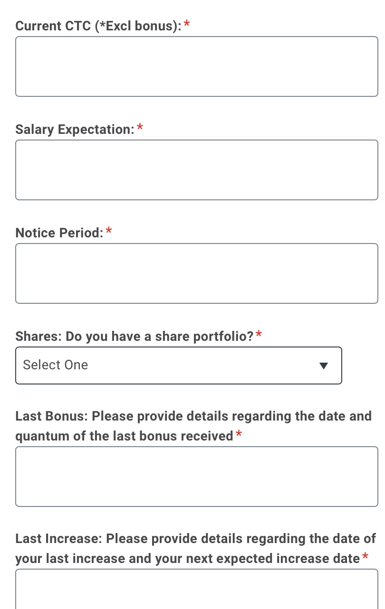Viewport: 385px width, 609px height.
Task: Click the dropdown arrow in the Shares selector
Action: pyautogui.click(x=324, y=365)
